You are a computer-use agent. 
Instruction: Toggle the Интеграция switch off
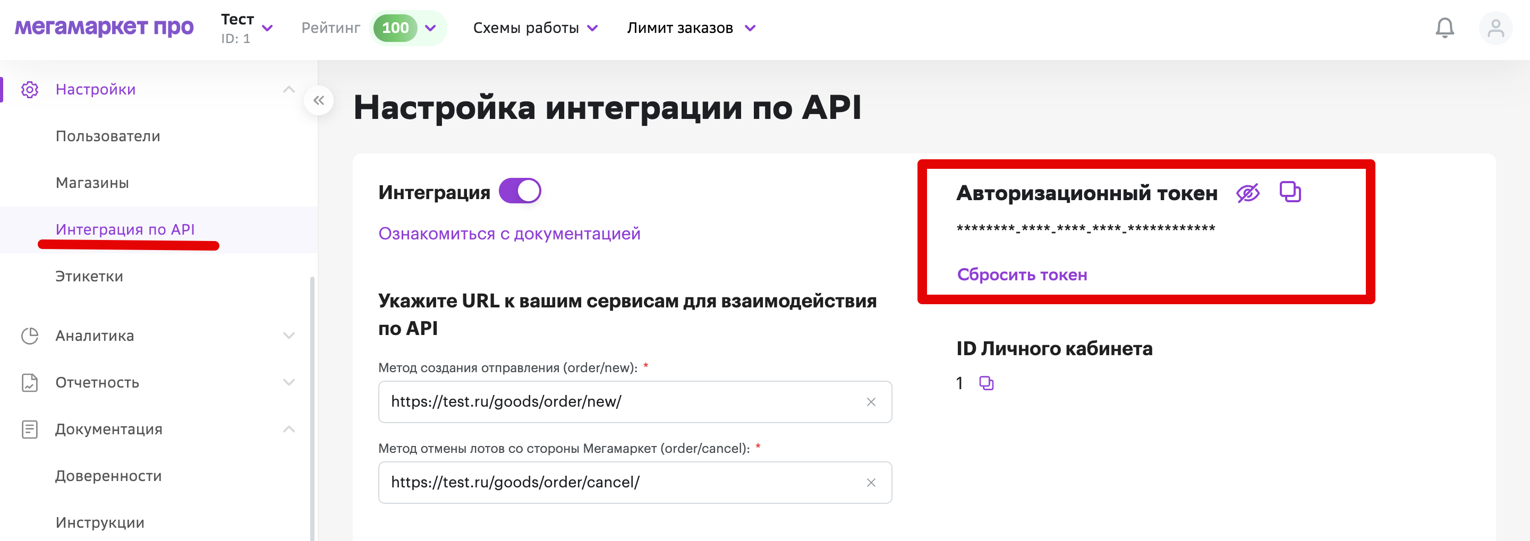(x=520, y=191)
